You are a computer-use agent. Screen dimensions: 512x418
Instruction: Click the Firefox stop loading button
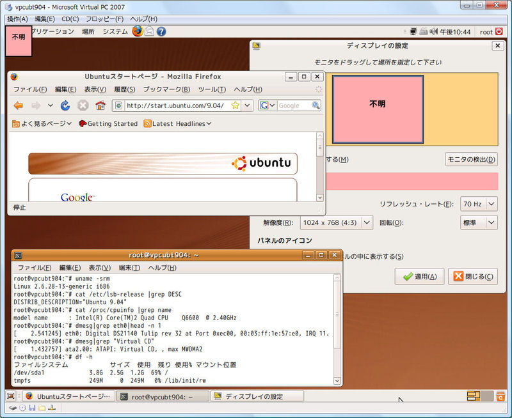(83, 105)
